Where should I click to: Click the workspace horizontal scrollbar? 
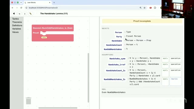tap(58, 108)
